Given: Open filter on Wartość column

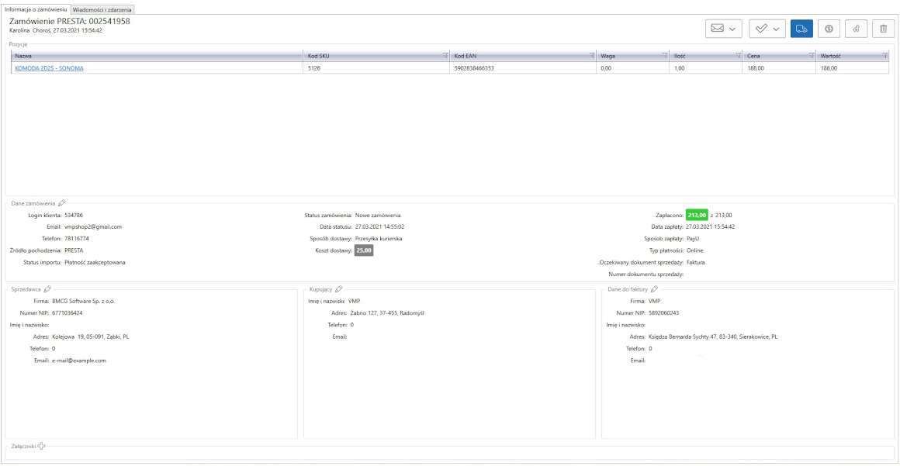Looking at the screenshot, I should click(x=884, y=57).
